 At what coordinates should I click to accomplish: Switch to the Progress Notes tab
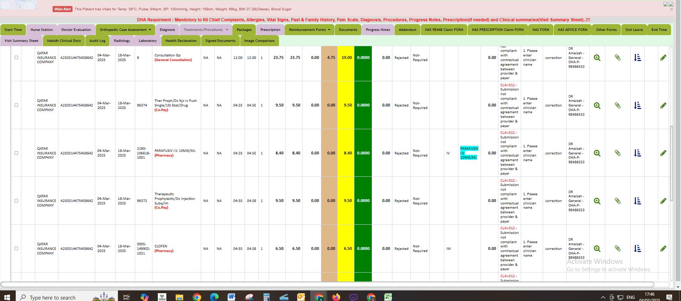pyautogui.click(x=378, y=30)
